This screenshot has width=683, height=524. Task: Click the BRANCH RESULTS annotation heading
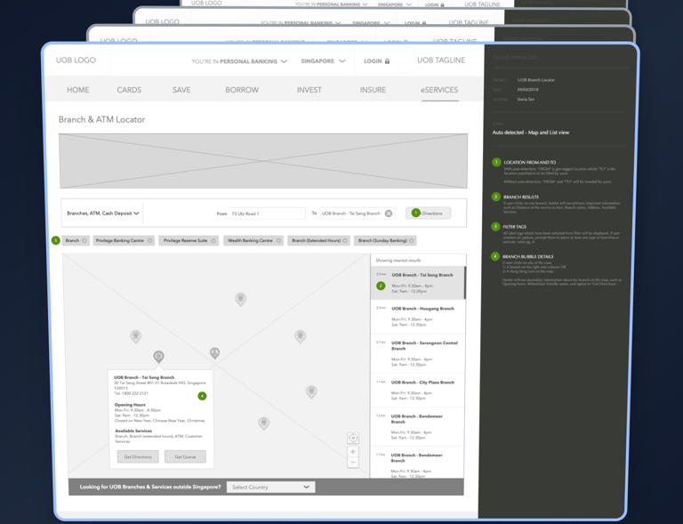[x=521, y=198]
